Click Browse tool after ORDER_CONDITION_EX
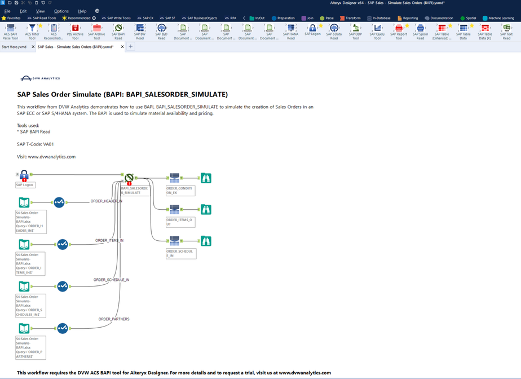Screen dimensions: 521x379 pos(206,178)
